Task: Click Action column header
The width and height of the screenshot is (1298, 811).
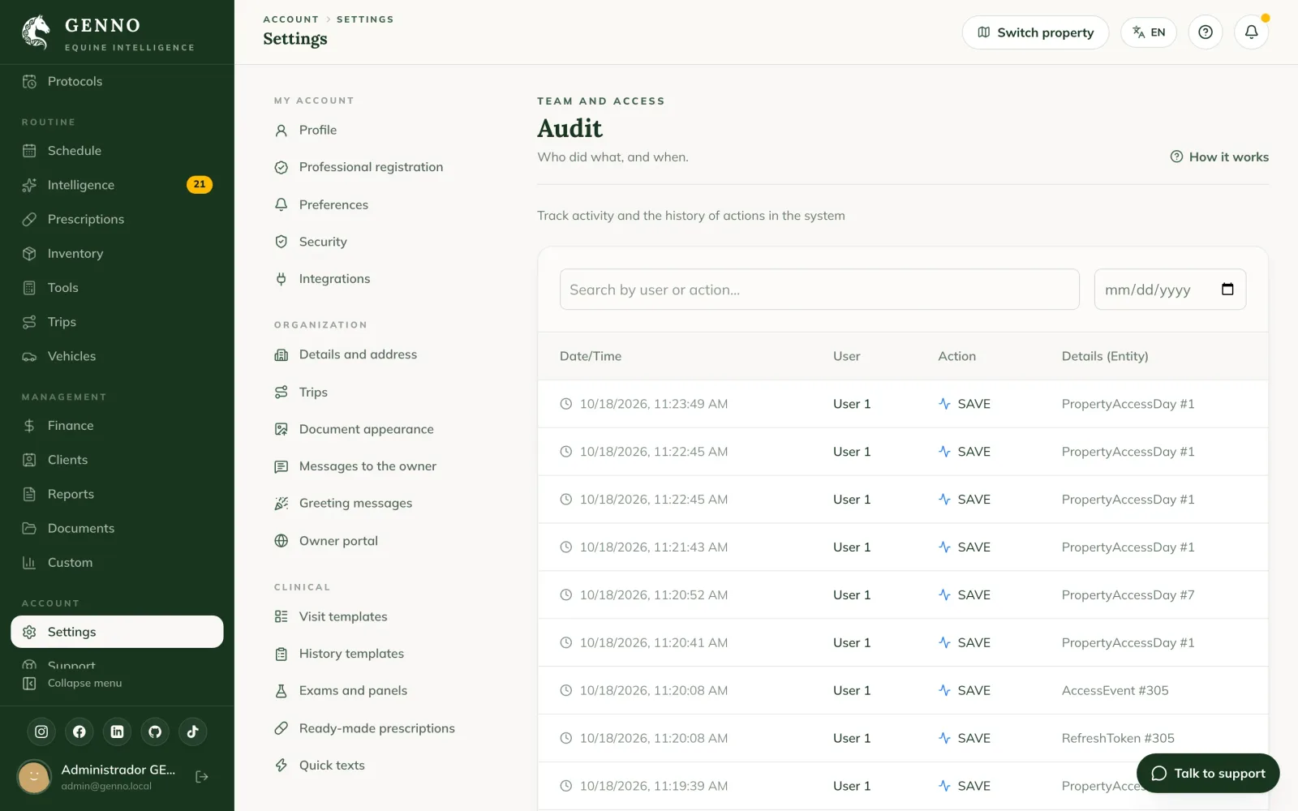Action: tap(957, 356)
